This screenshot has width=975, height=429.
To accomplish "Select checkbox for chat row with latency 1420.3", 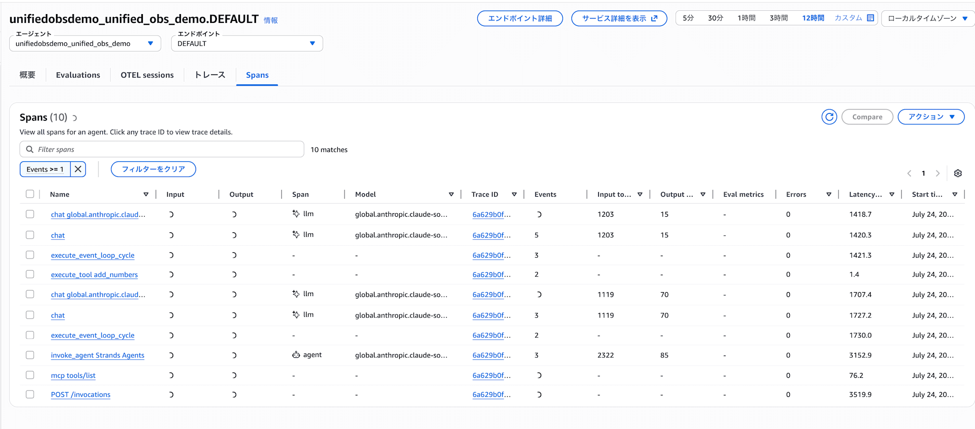I will point(30,235).
